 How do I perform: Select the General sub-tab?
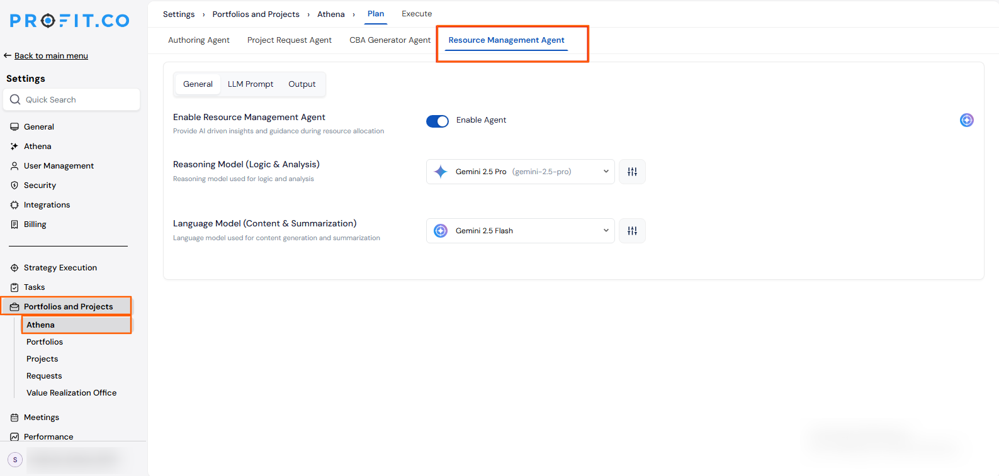[x=198, y=84]
